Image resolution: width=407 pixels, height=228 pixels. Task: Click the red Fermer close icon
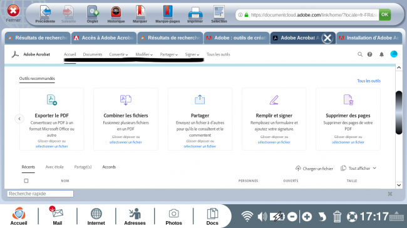[x=13, y=11]
